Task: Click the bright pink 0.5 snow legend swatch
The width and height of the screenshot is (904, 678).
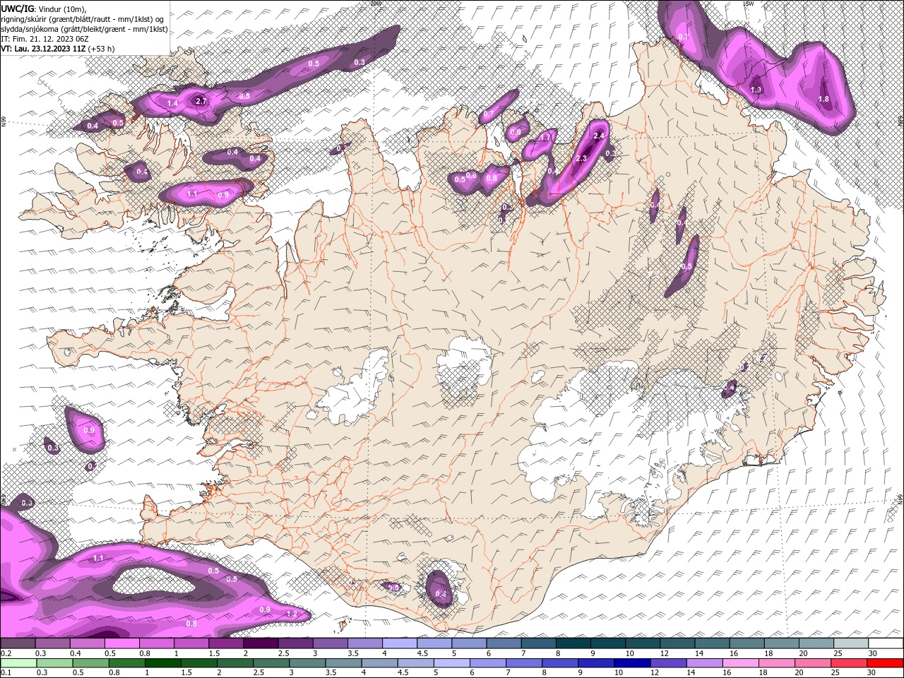Action: (x=121, y=643)
